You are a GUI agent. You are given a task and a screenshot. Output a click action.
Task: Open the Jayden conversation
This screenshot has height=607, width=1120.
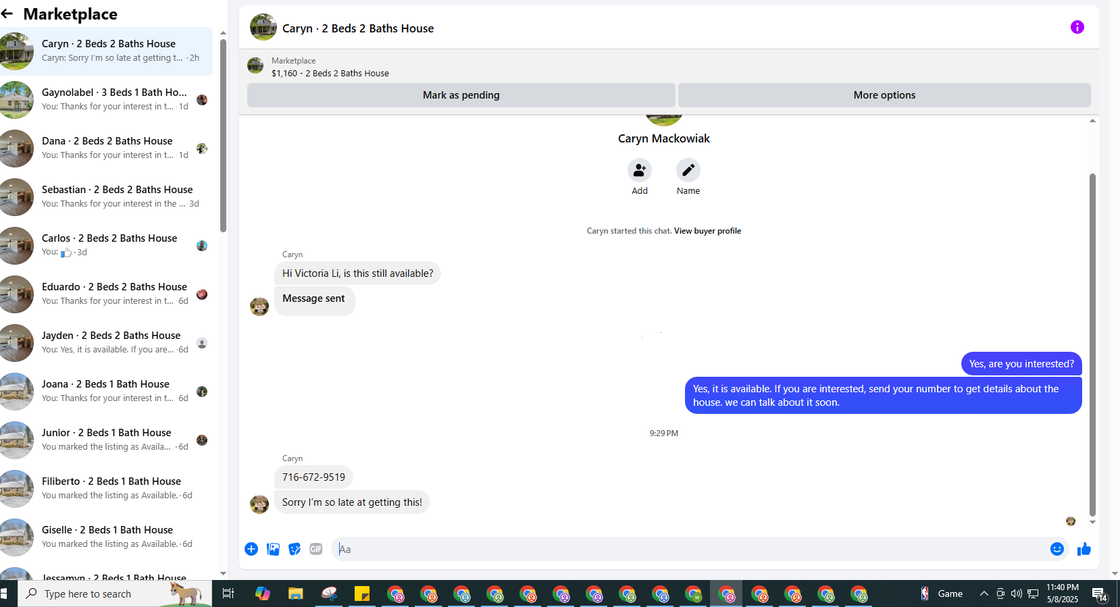pos(106,342)
